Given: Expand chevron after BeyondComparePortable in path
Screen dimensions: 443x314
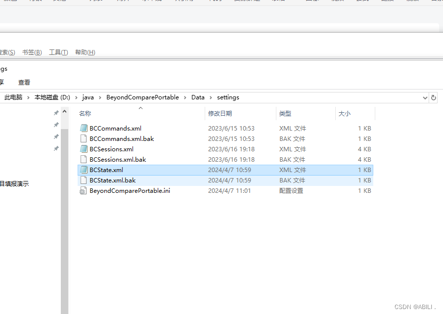Looking at the screenshot, I should tap(185, 98).
